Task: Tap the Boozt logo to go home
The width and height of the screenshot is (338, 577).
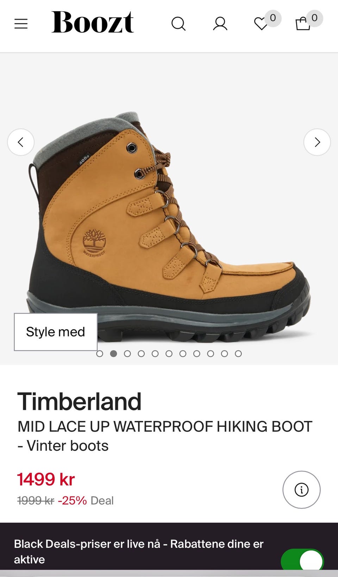Action: (93, 22)
